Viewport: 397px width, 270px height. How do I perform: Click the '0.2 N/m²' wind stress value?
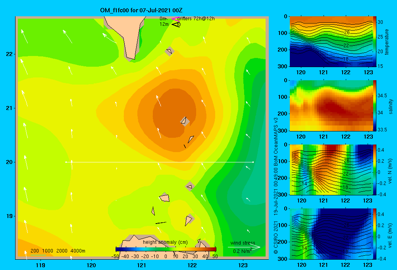click(x=243, y=251)
